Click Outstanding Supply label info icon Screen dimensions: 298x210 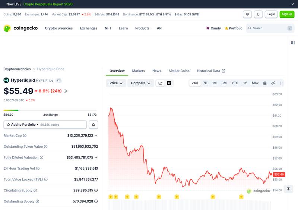pyautogui.click(x=38, y=201)
